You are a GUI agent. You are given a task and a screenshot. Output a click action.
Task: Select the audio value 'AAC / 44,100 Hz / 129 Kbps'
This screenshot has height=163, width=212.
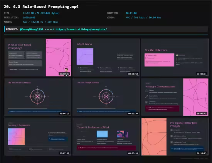coord(40,22)
